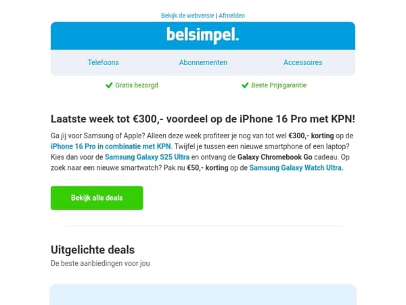Viewport: 406px width, 305px height.
Task: Click the light blue deal card below
Action: pyautogui.click(x=203, y=295)
